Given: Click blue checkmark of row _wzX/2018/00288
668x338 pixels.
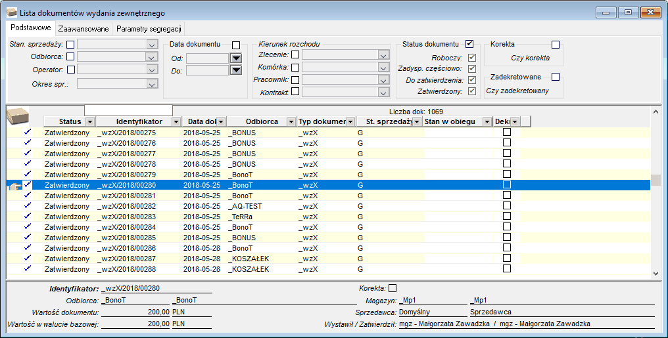Looking at the screenshot, I should pyautogui.click(x=28, y=268).
